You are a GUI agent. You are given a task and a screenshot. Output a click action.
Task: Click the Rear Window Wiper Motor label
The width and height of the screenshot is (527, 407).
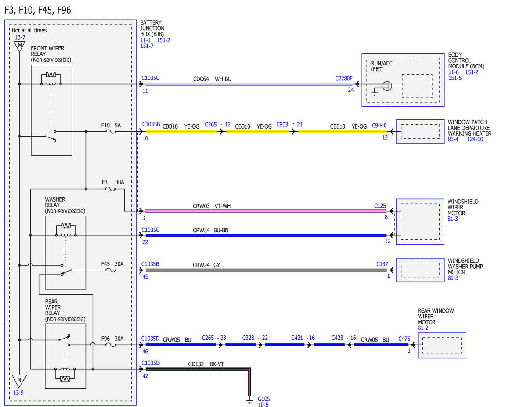tap(436, 316)
